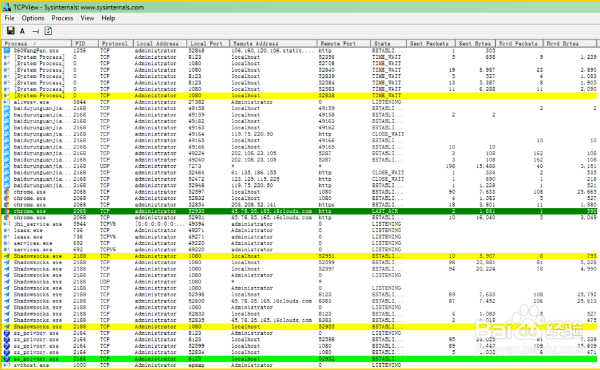
Task: Click System Process icon for remote port 52356
Action: tap(7, 57)
